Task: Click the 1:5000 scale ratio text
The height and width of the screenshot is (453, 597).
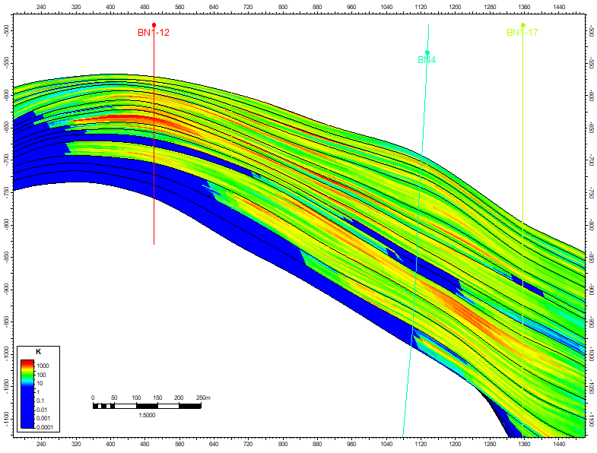Action: (147, 415)
